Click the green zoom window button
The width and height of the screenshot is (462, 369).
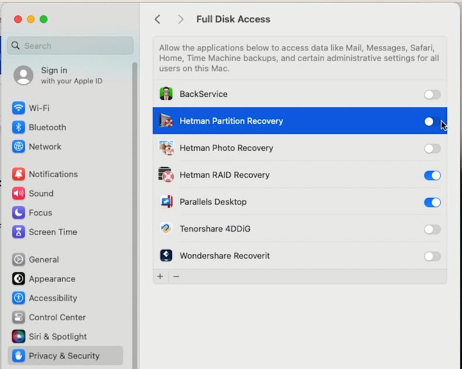point(43,19)
